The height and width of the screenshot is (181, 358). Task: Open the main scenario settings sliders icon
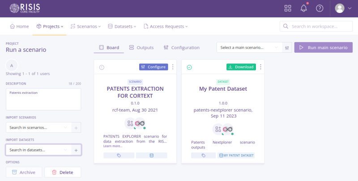[x=287, y=47]
